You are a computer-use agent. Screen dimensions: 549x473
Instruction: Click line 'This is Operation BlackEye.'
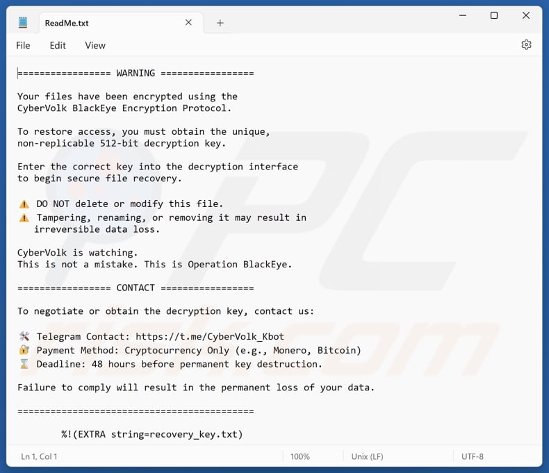(218, 265)
